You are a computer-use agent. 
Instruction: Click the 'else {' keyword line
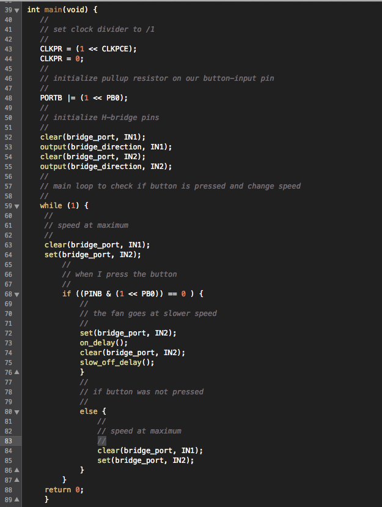coord(93,411)
